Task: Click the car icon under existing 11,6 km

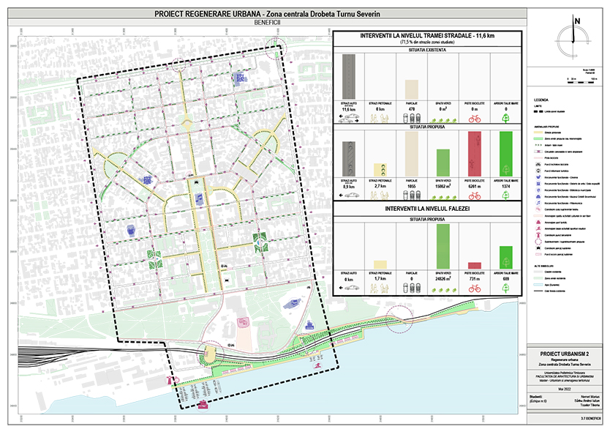Action: pos(349,116)
